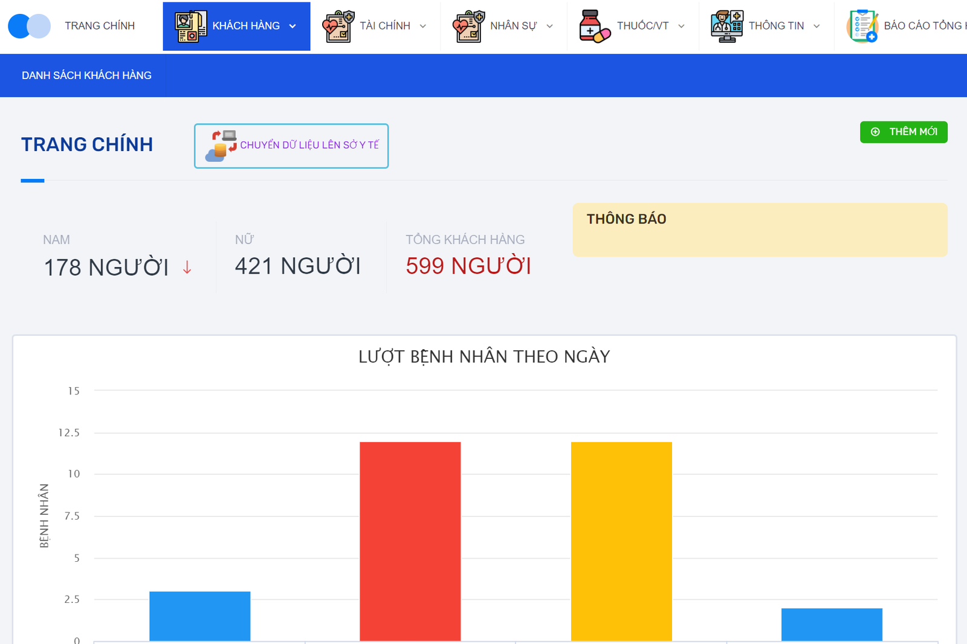This screenshot has height=644, width=967.
Task: Click the blue circles app logo
Action: pos(29,26)
